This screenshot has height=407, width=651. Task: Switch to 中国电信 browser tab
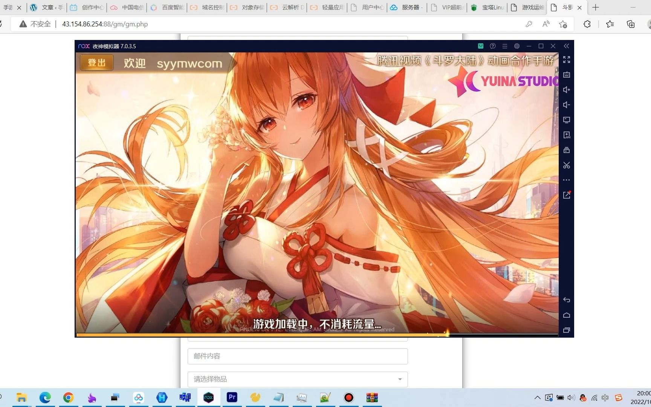pyautogui.click(x=127, y=8)
